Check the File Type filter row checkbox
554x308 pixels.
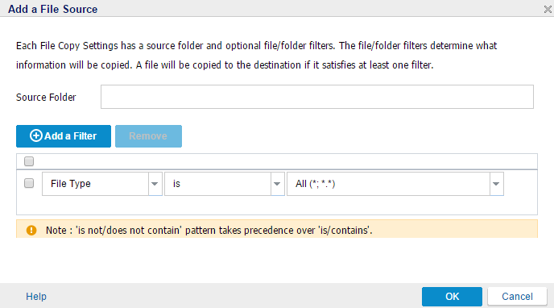(29, 183)
